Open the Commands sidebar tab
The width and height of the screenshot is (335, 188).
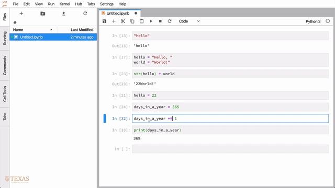pyautogui.click(x=5, y=65)
